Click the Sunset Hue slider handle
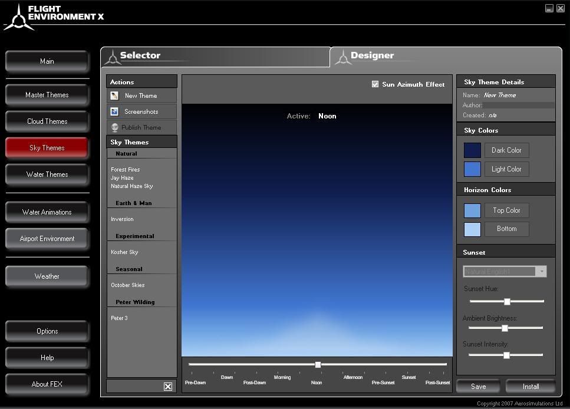Viewport: 570px width, 409px height. pyautogui.click(x=507, y=301)
